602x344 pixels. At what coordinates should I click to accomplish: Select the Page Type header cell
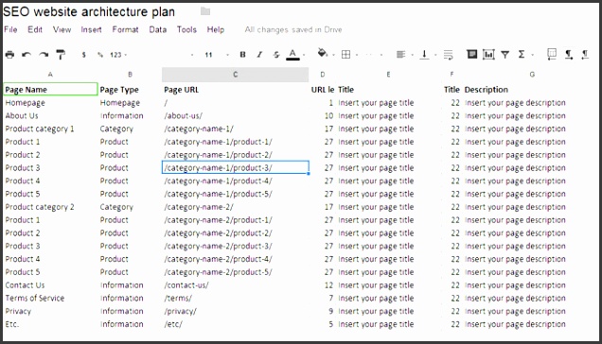coord(131,90)
